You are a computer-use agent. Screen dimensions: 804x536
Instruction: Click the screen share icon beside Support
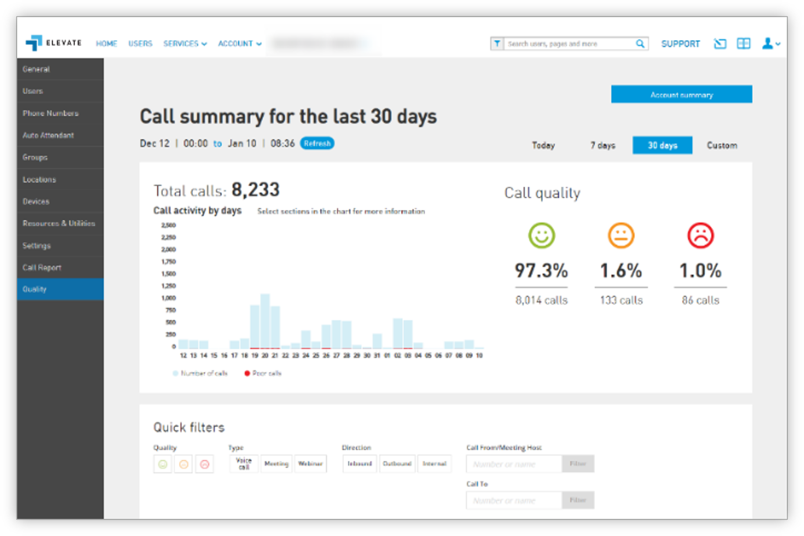720,44
